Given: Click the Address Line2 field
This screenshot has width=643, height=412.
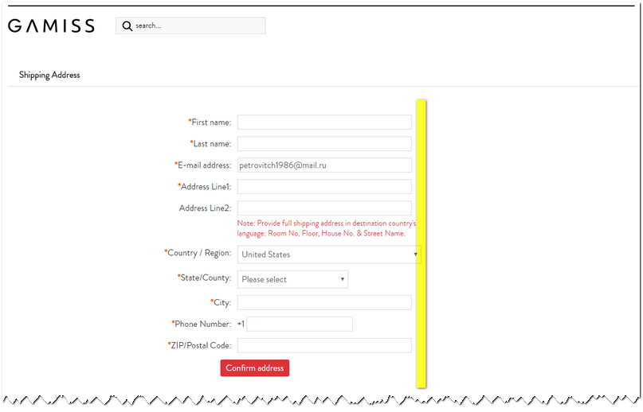Looking at the screenshot, I should (324, 208).
